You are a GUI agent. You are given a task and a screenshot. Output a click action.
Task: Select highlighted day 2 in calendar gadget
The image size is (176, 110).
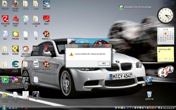coord(166,34)
